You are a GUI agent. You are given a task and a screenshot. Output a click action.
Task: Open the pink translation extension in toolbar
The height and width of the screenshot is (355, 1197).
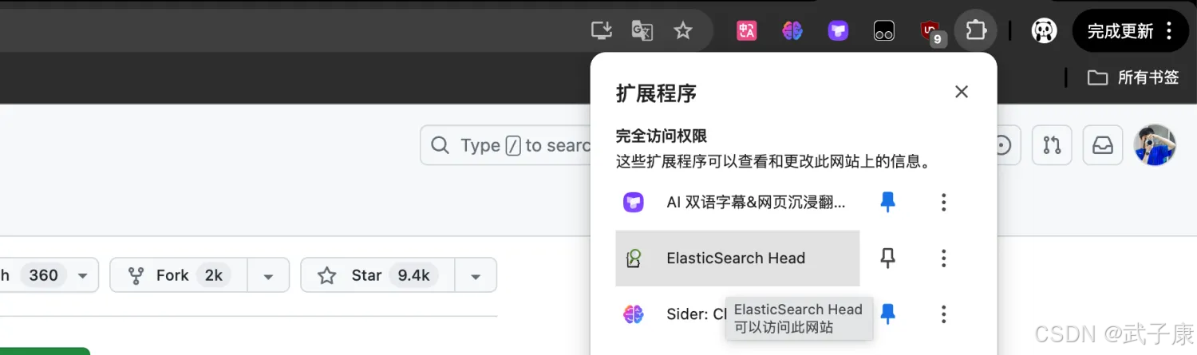tap(747, 31)
